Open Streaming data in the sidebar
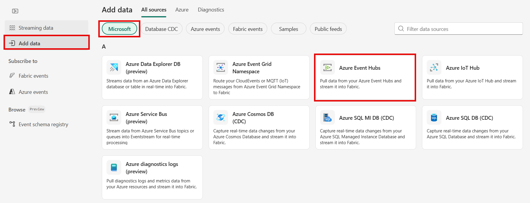The image size is (530, 203). (x=36, y=28)
